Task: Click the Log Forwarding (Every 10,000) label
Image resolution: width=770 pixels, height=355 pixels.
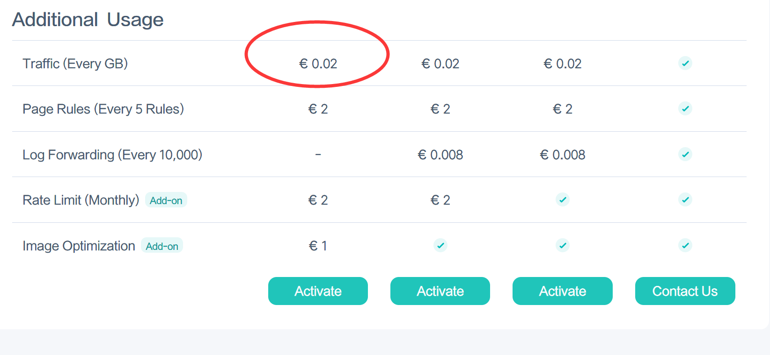Action: tap(112, 155)
